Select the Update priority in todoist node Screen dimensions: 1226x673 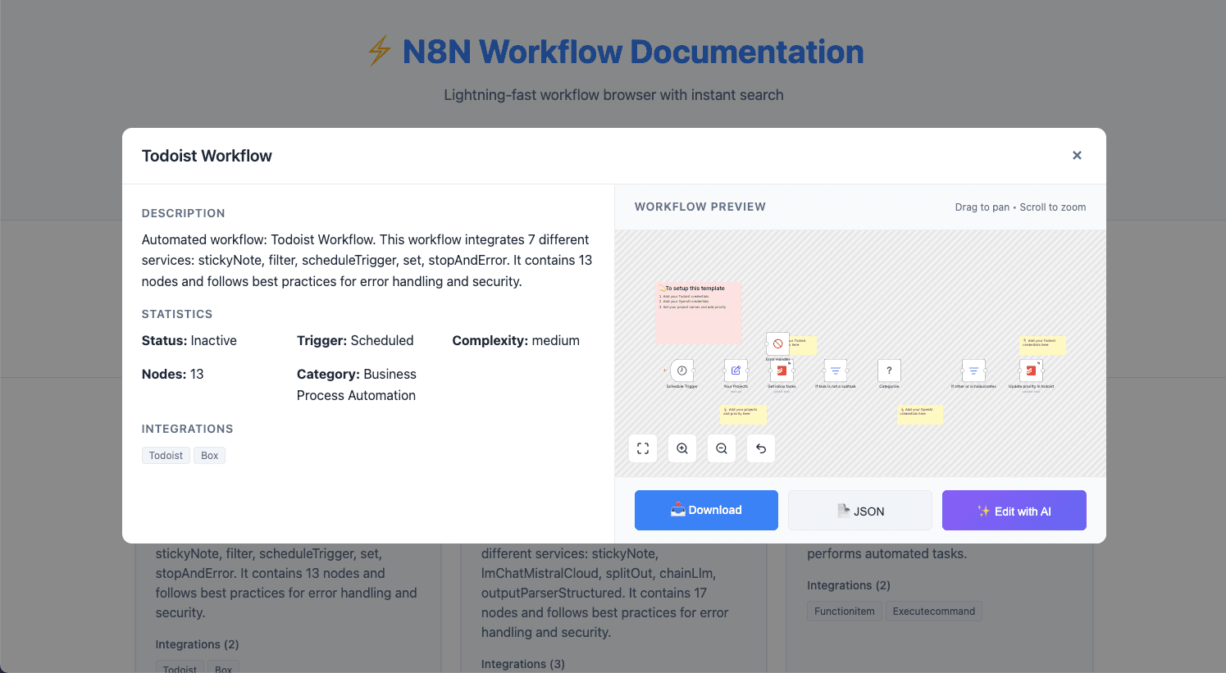[1031, 371]
